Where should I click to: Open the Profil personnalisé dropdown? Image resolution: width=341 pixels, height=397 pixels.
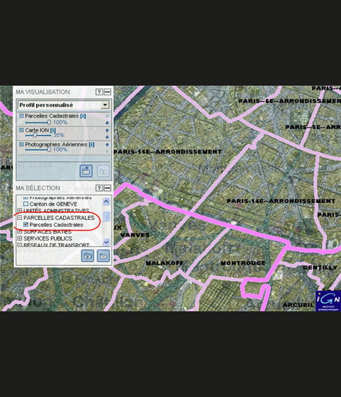tap(105, 105)
